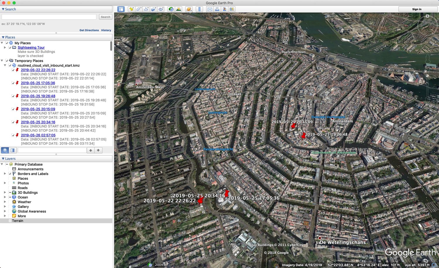
Task: Enable the Roads layer checkbox
Action: [10, 188]
